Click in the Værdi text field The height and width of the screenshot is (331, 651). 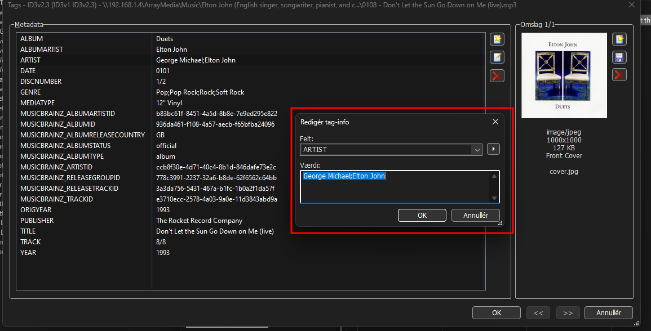400,187
